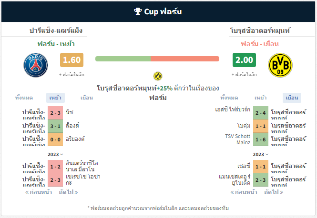Select the left team's ทั้งหมด filter
317x218 pixels.
click(x=24, y=98)
